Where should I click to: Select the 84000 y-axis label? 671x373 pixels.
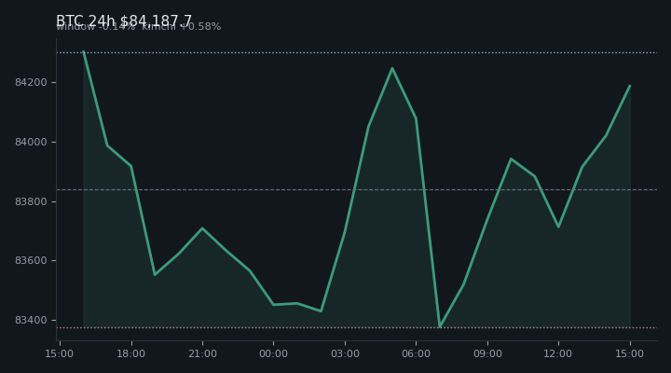pos(32,142)
